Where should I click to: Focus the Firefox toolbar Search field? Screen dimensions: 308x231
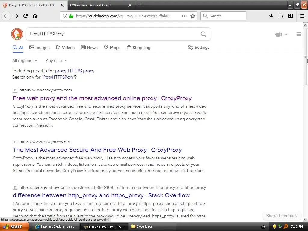coord(223,16)
